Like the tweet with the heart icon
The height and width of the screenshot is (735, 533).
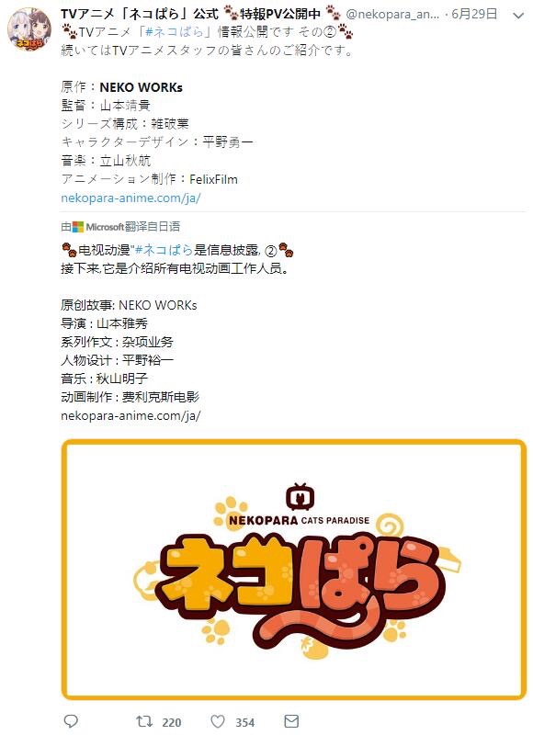218,721
